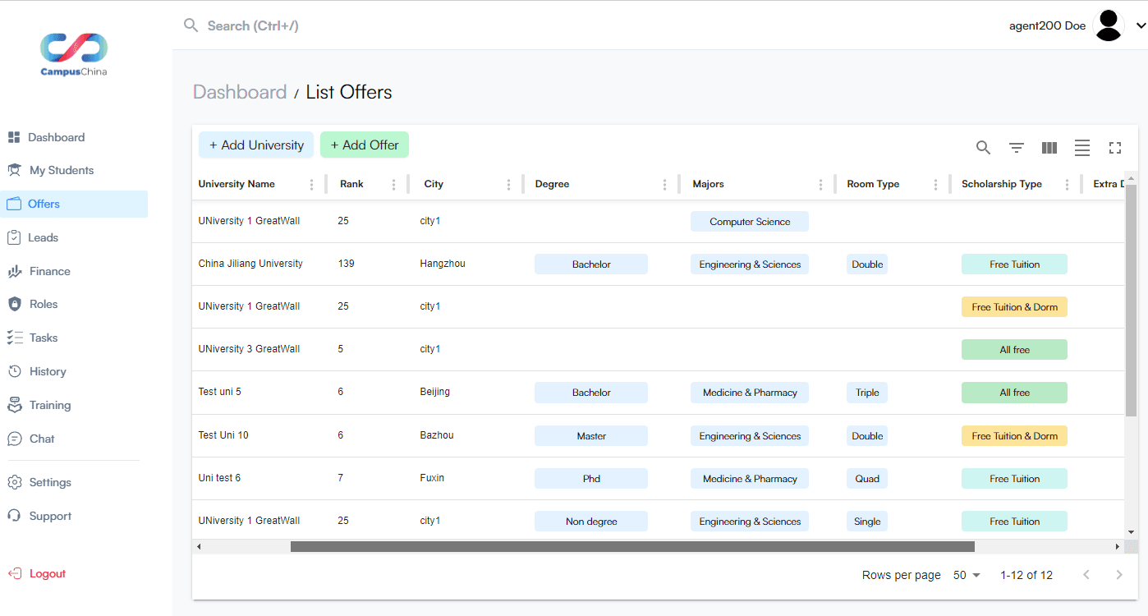
Task: Click Test uni 5 row name
Action: (220, 392)
